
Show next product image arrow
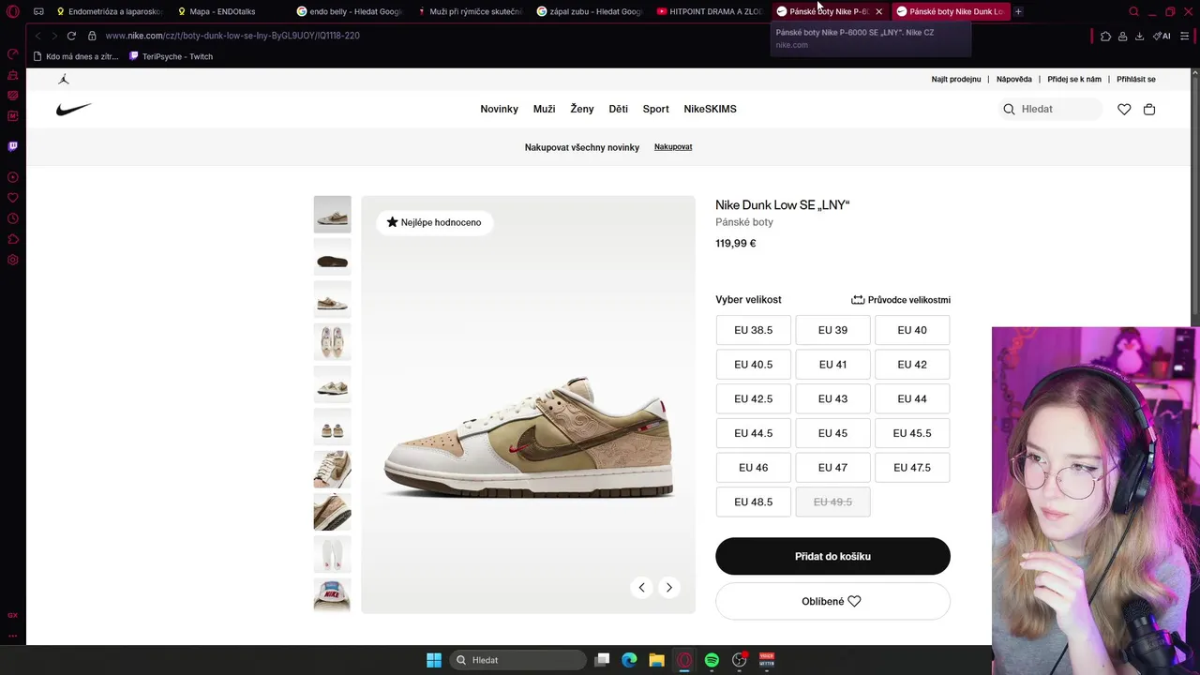[668, 588]
